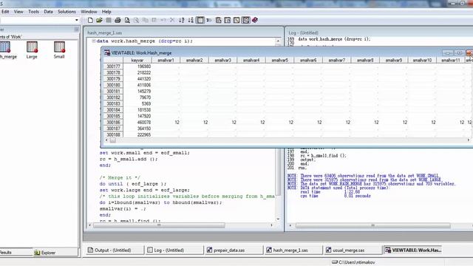Click the Delete X toolbar icon
This screenshot has height=266, width=473.
172,20
